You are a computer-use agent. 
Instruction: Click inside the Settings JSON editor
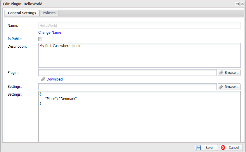tap(139, 122)
